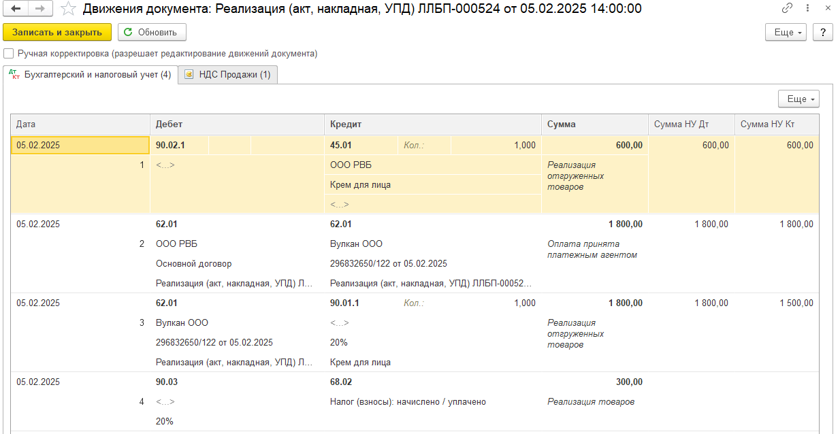
Task: Select credit account 90.01.1 in row 3
Action: tap(344, 303)
